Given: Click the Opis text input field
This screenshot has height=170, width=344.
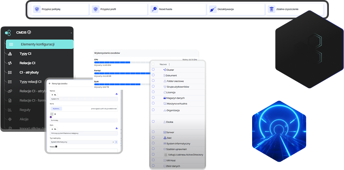Looking at the screenshot, I should click(83, 133).
